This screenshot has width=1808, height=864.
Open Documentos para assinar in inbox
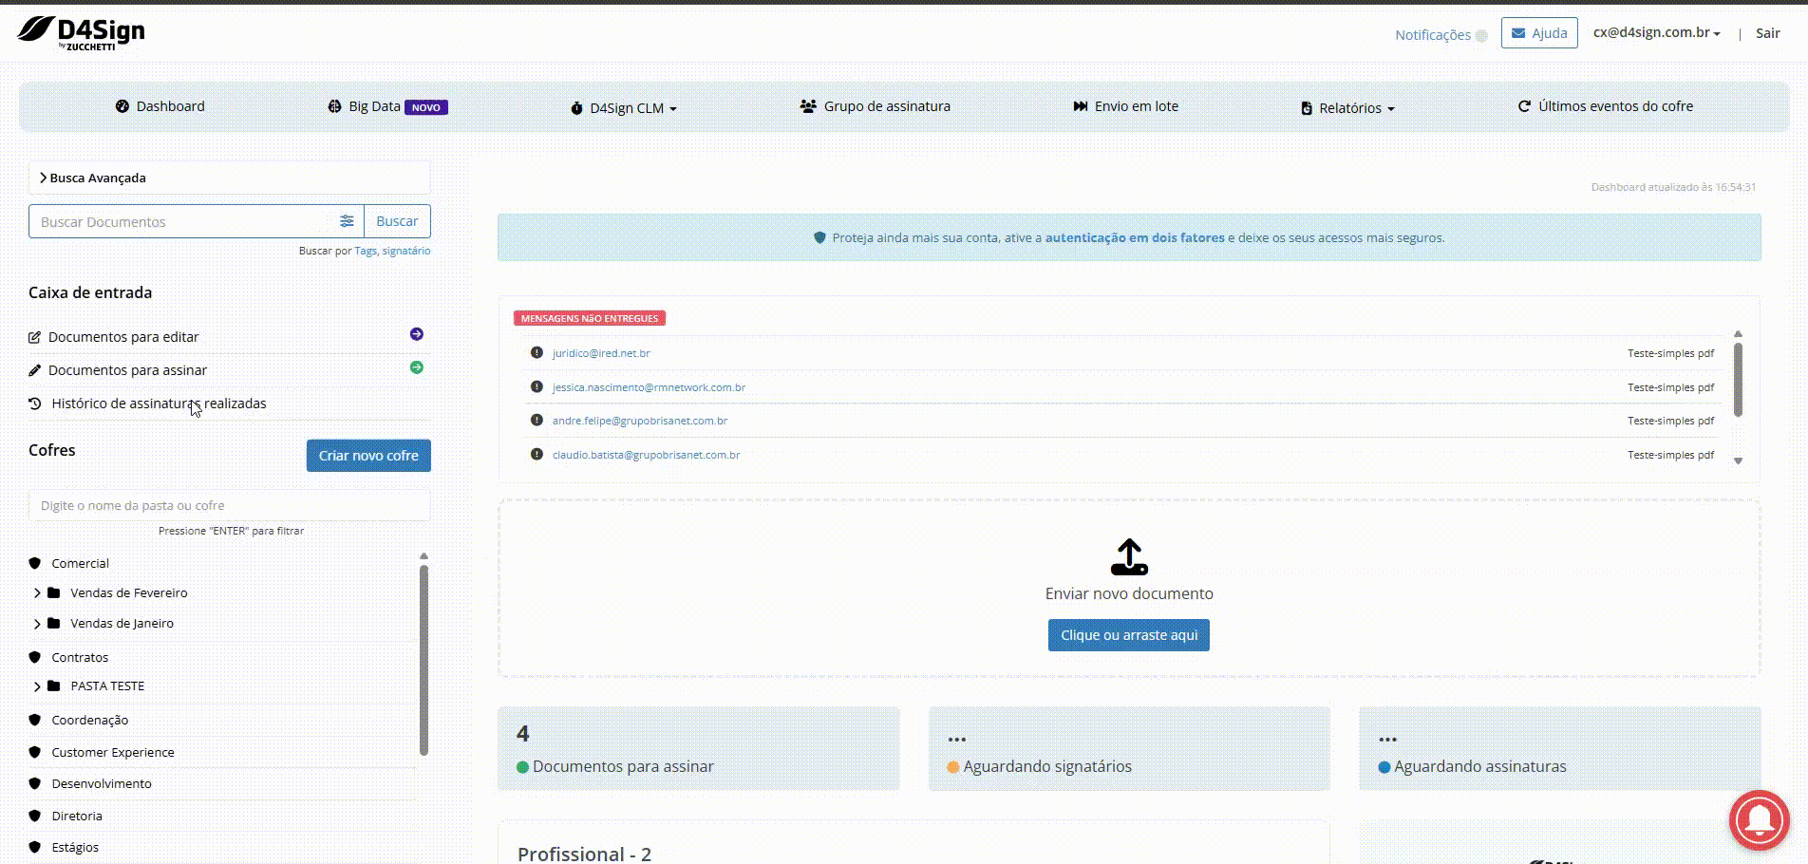pos(127,370)
